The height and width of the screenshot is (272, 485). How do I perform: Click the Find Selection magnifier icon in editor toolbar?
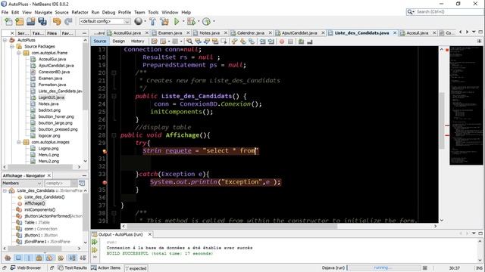click(189, 42)
